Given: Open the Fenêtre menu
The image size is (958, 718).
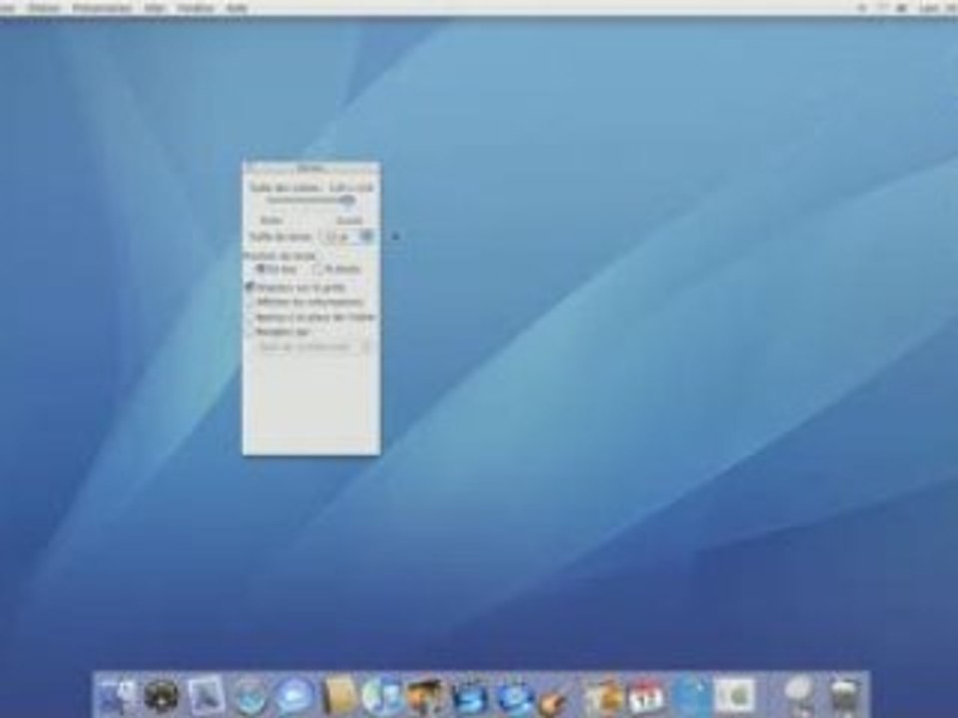Looking at the screenshot, I should click(196, 8).
